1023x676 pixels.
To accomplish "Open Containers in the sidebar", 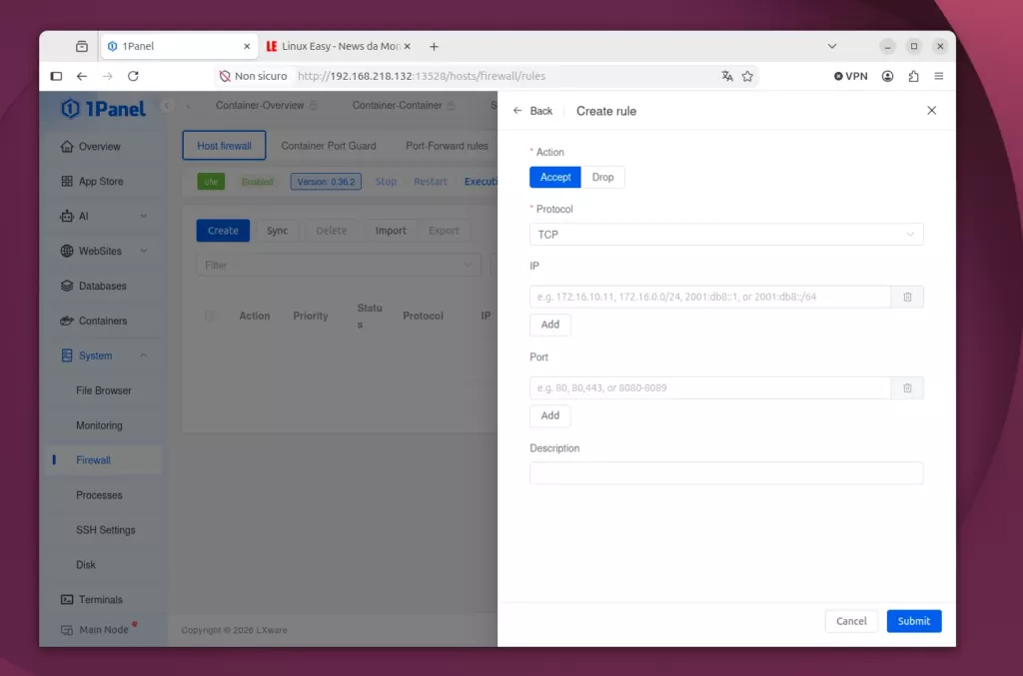I will [x=103, y=321].
